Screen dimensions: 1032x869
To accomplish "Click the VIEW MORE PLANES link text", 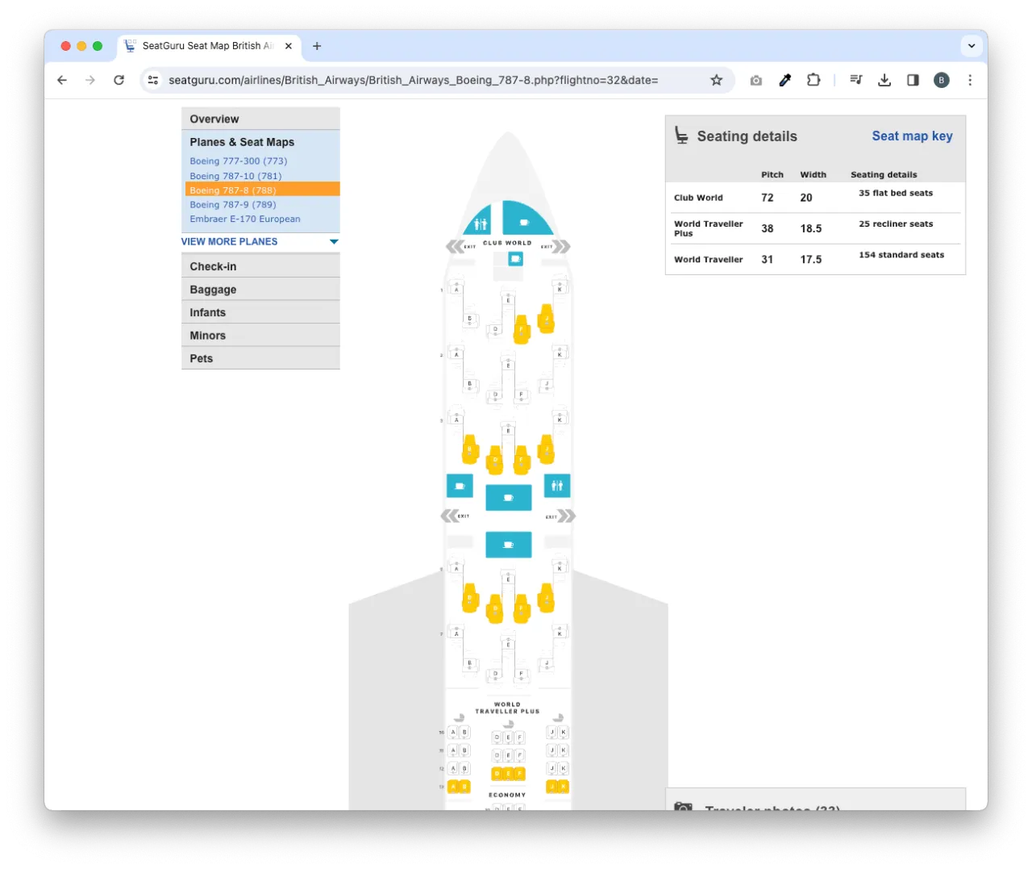I will (x=229, y=241).
